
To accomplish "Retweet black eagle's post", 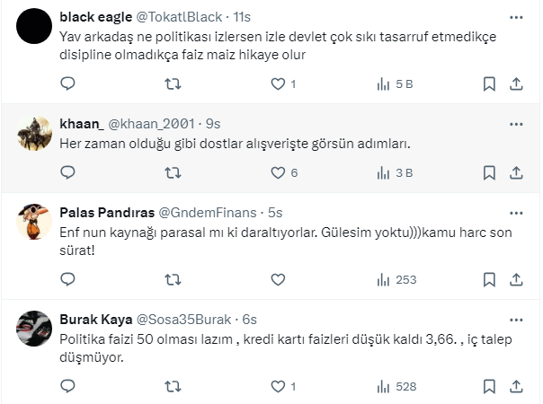I will tap(174, 84).
